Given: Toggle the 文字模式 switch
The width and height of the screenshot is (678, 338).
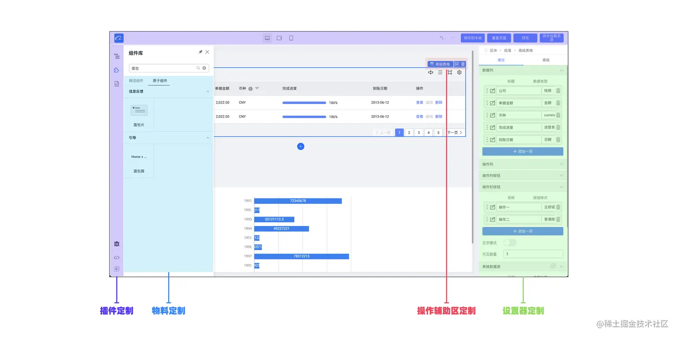Looking at the screenshot, I should [x=510, y=243].
